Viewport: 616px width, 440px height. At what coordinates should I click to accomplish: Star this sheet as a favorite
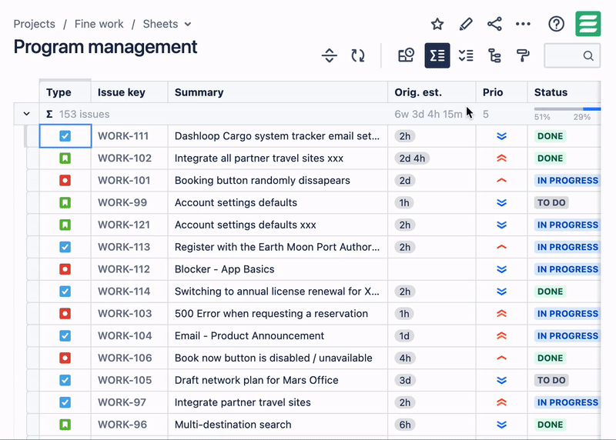click(x=437, y=24)
